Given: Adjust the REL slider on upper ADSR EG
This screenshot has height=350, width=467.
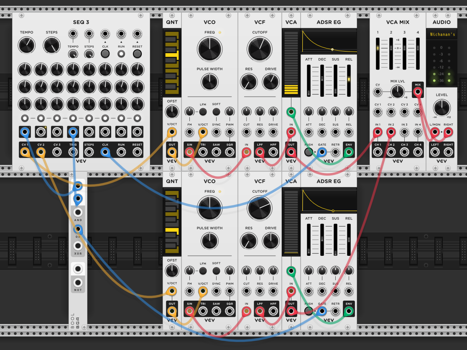Looking at the screenshot, I should pyautogui.click(x=349, y=80).
